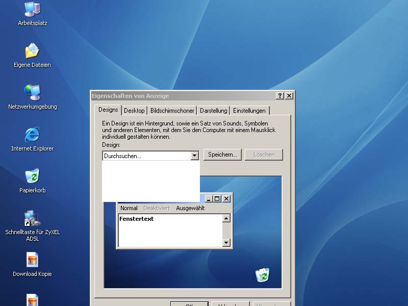Click the Netzwerkumgebung desktop icon
Viewport: 408px width, 306px height.
pyautogui.click(x=32, y=93)
